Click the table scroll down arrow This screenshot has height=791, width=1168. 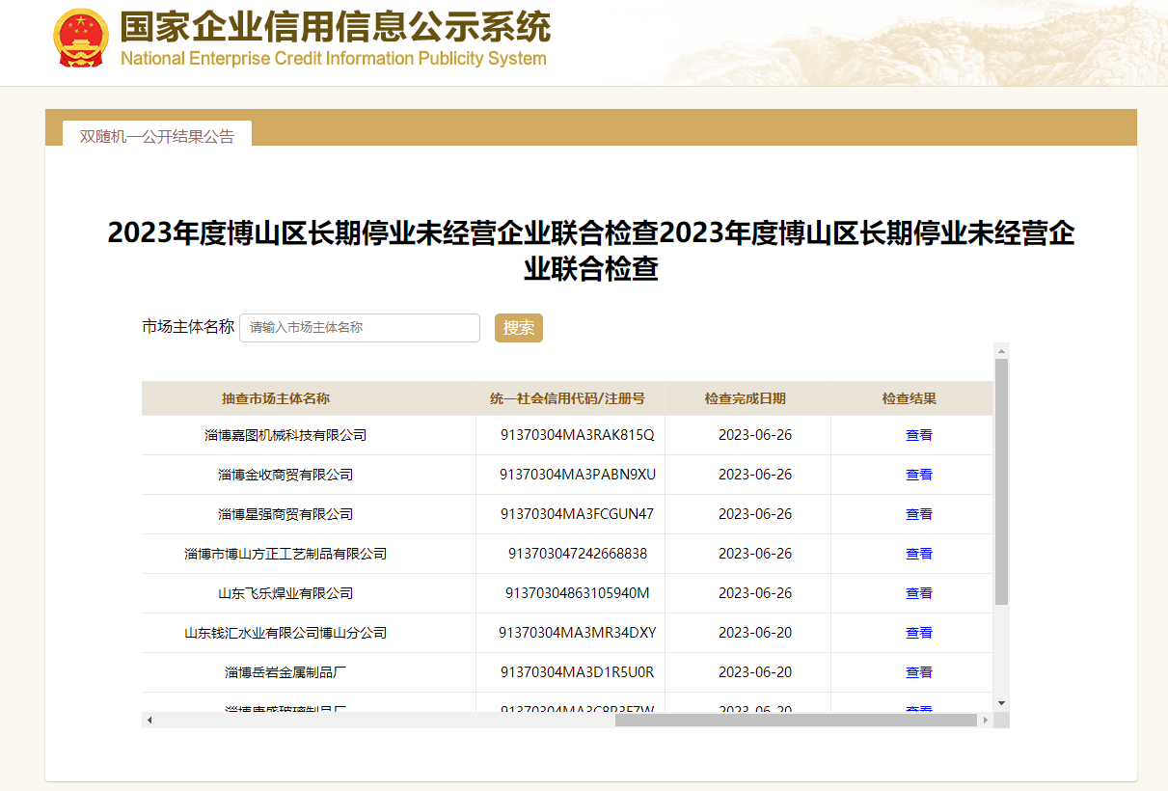pos(1001,703)
